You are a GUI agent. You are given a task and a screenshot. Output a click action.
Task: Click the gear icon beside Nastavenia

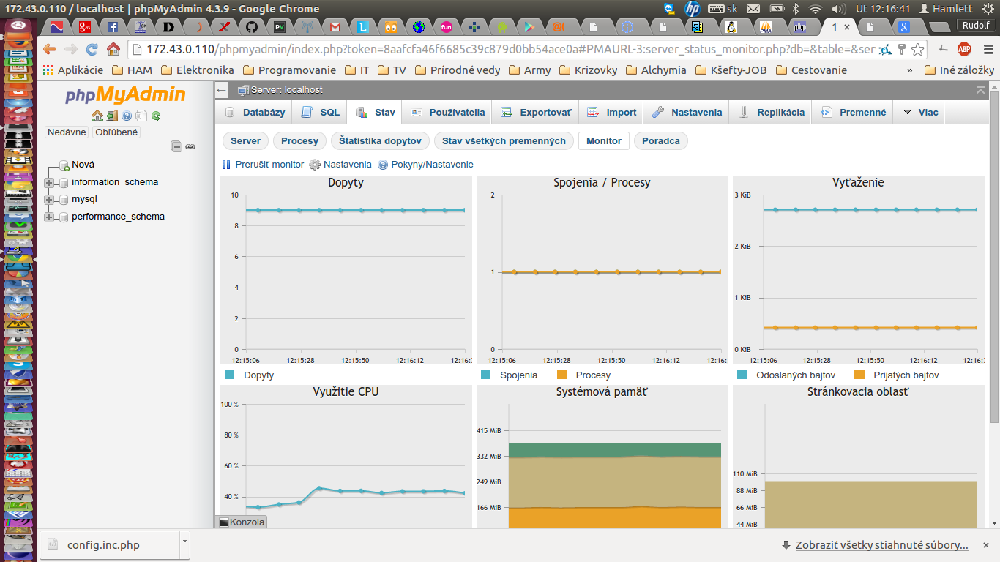315,165
